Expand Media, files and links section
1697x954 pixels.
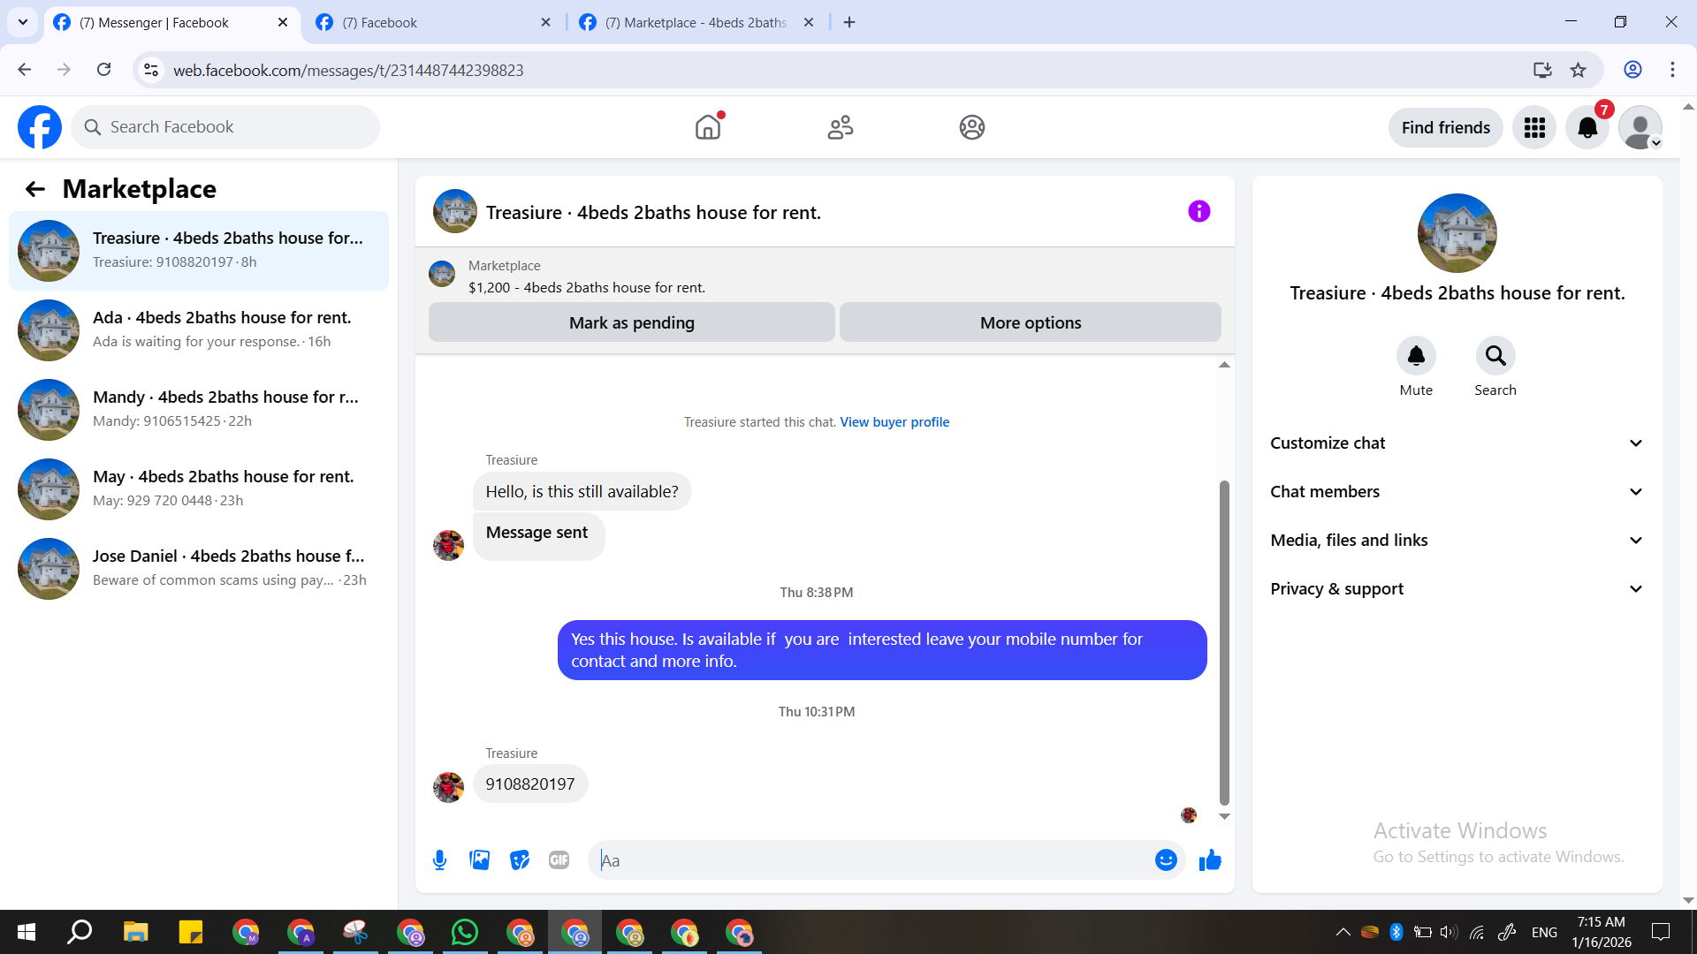(1457, 541)
